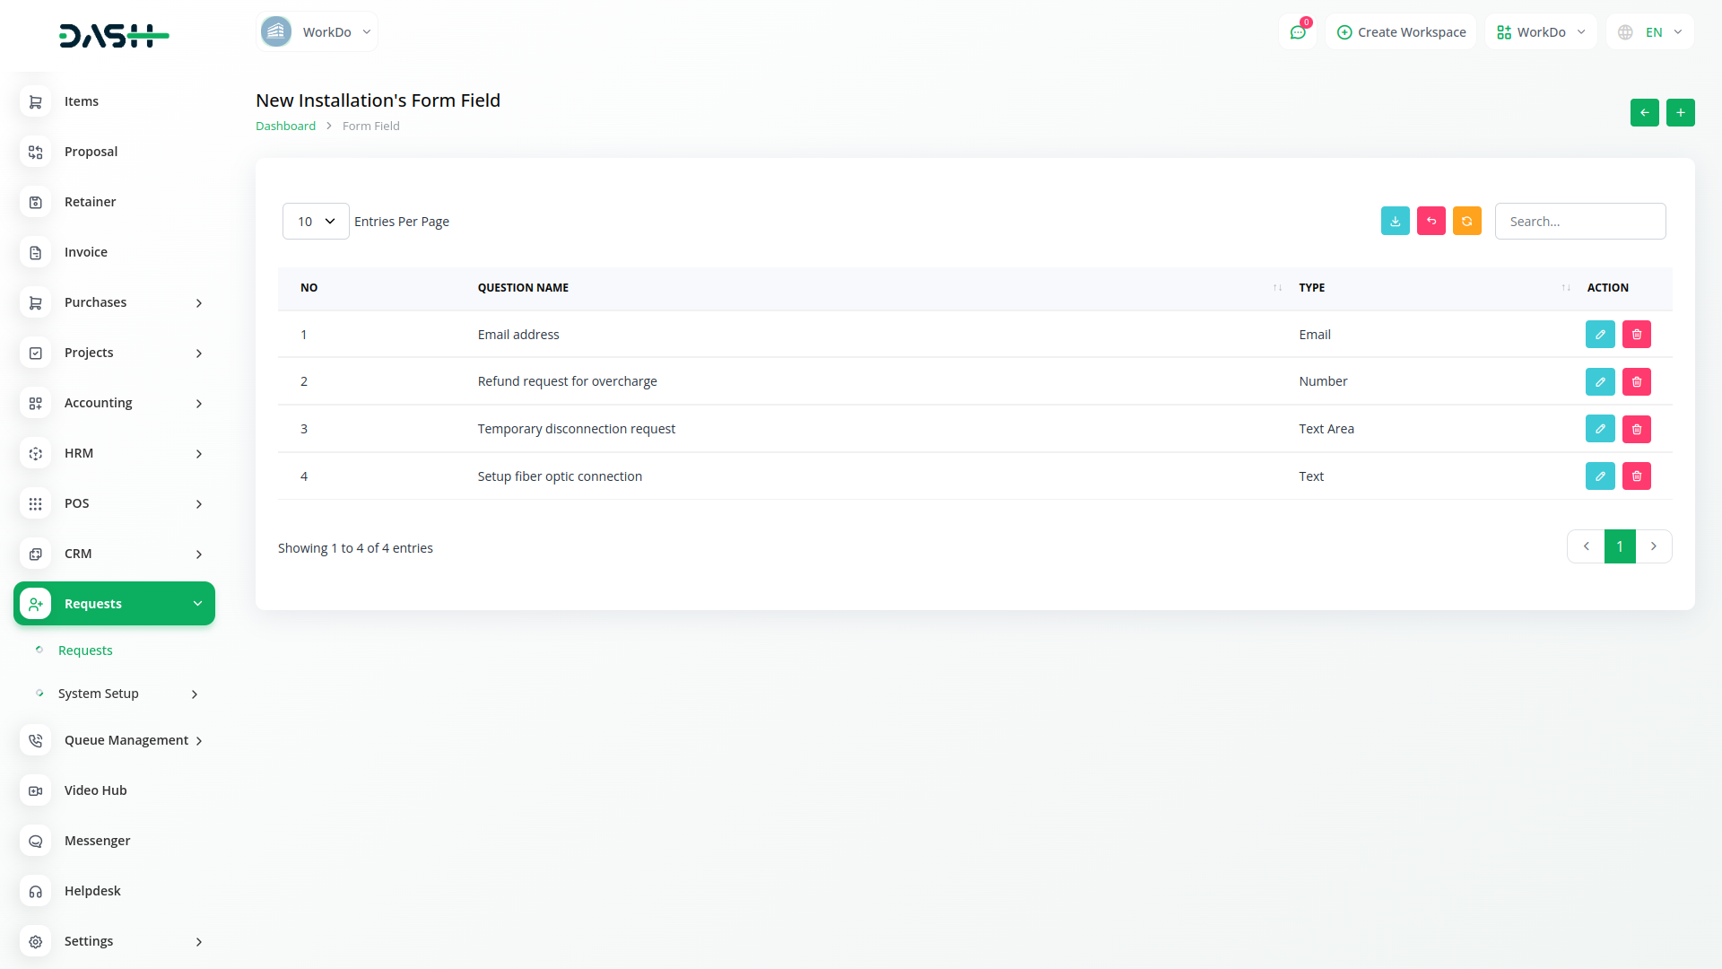
Task: Edit the Email address field row
Action: [1599, 335]
